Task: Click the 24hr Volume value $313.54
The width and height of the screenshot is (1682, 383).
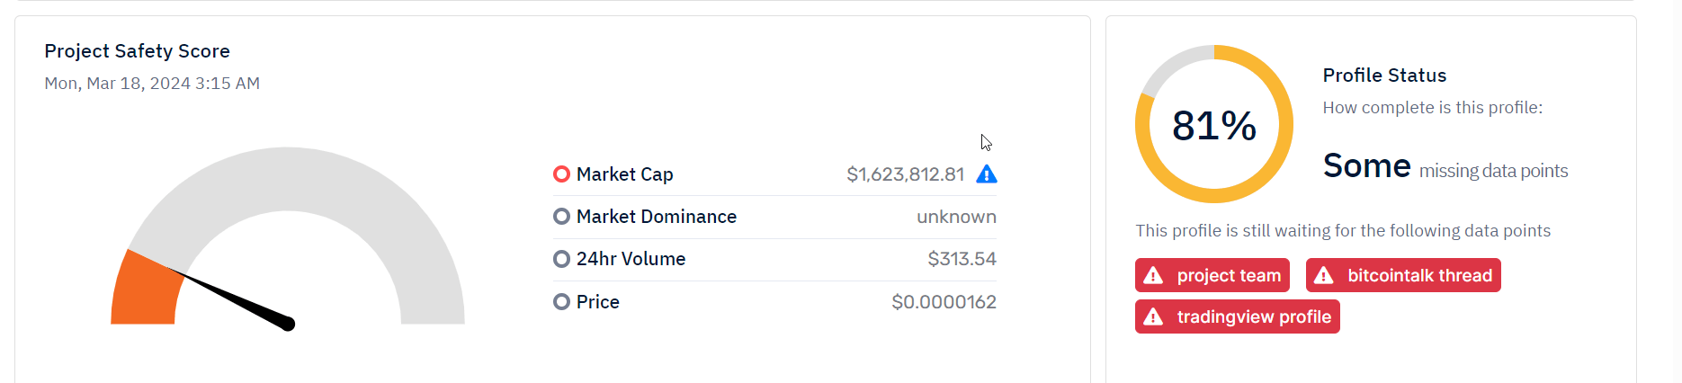Action: (x=962, y=259)
